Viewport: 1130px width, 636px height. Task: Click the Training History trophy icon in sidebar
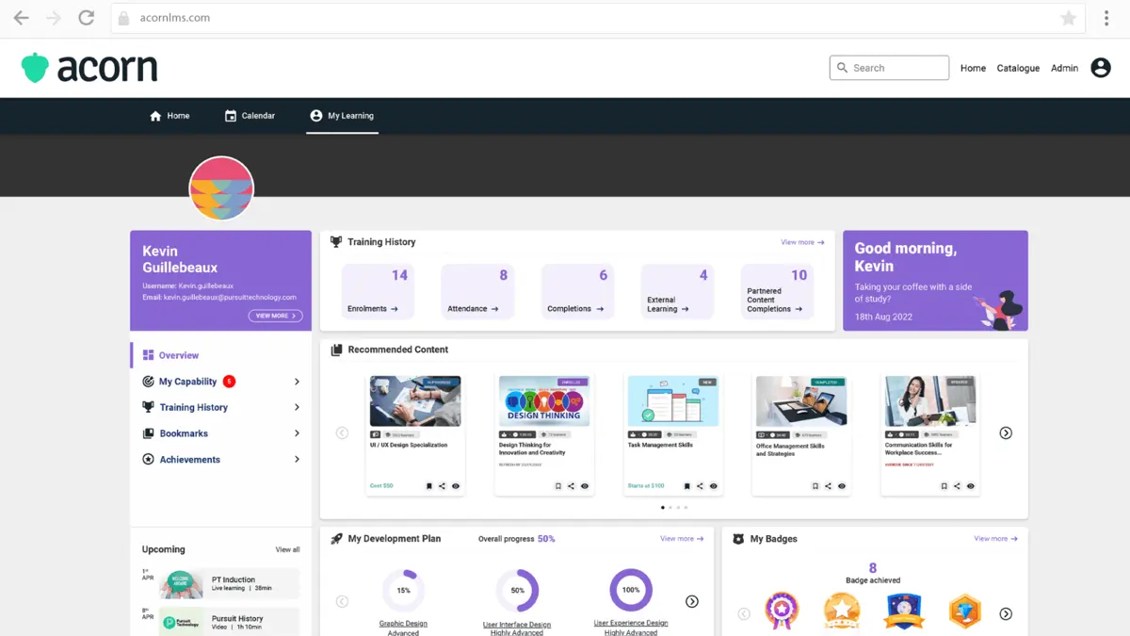pos(148,407)
